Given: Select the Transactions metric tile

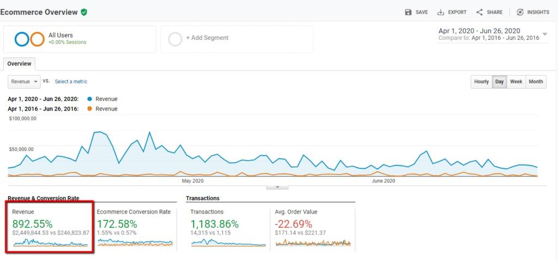Looking at the screenshot, I should click(228, 228).
